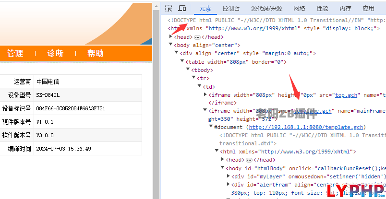
Task: Open the 源代码/来源 tab
Action: 266,8
